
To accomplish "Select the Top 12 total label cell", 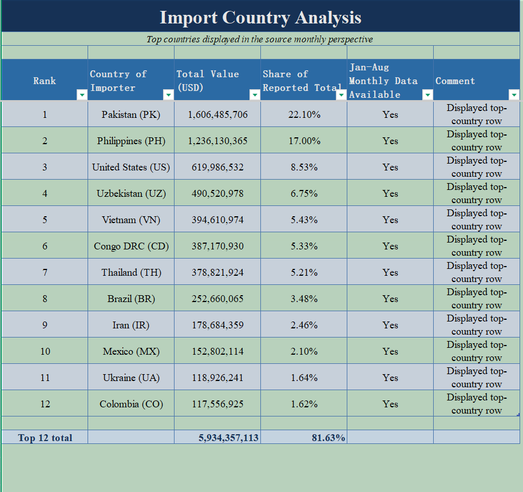I will 45,437.
